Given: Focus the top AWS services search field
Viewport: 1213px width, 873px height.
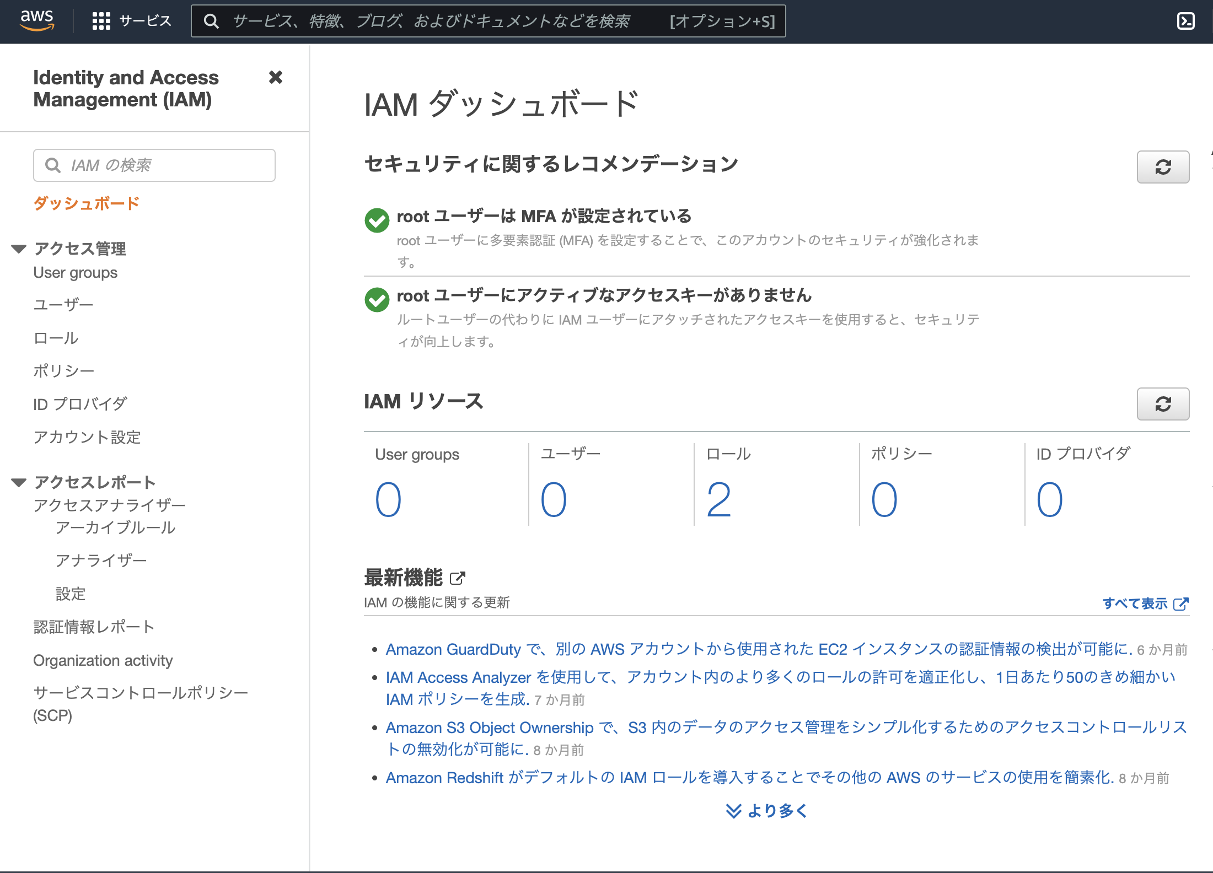Looking at the screenshot, I should 488,21.
